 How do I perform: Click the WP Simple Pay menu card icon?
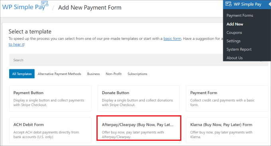228,4
